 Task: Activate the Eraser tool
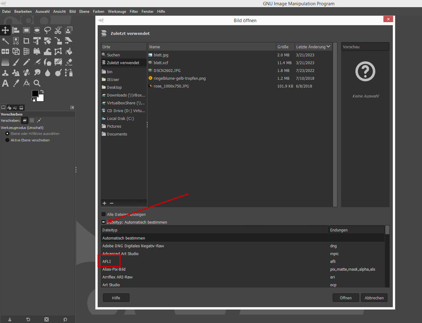point(69,62)
